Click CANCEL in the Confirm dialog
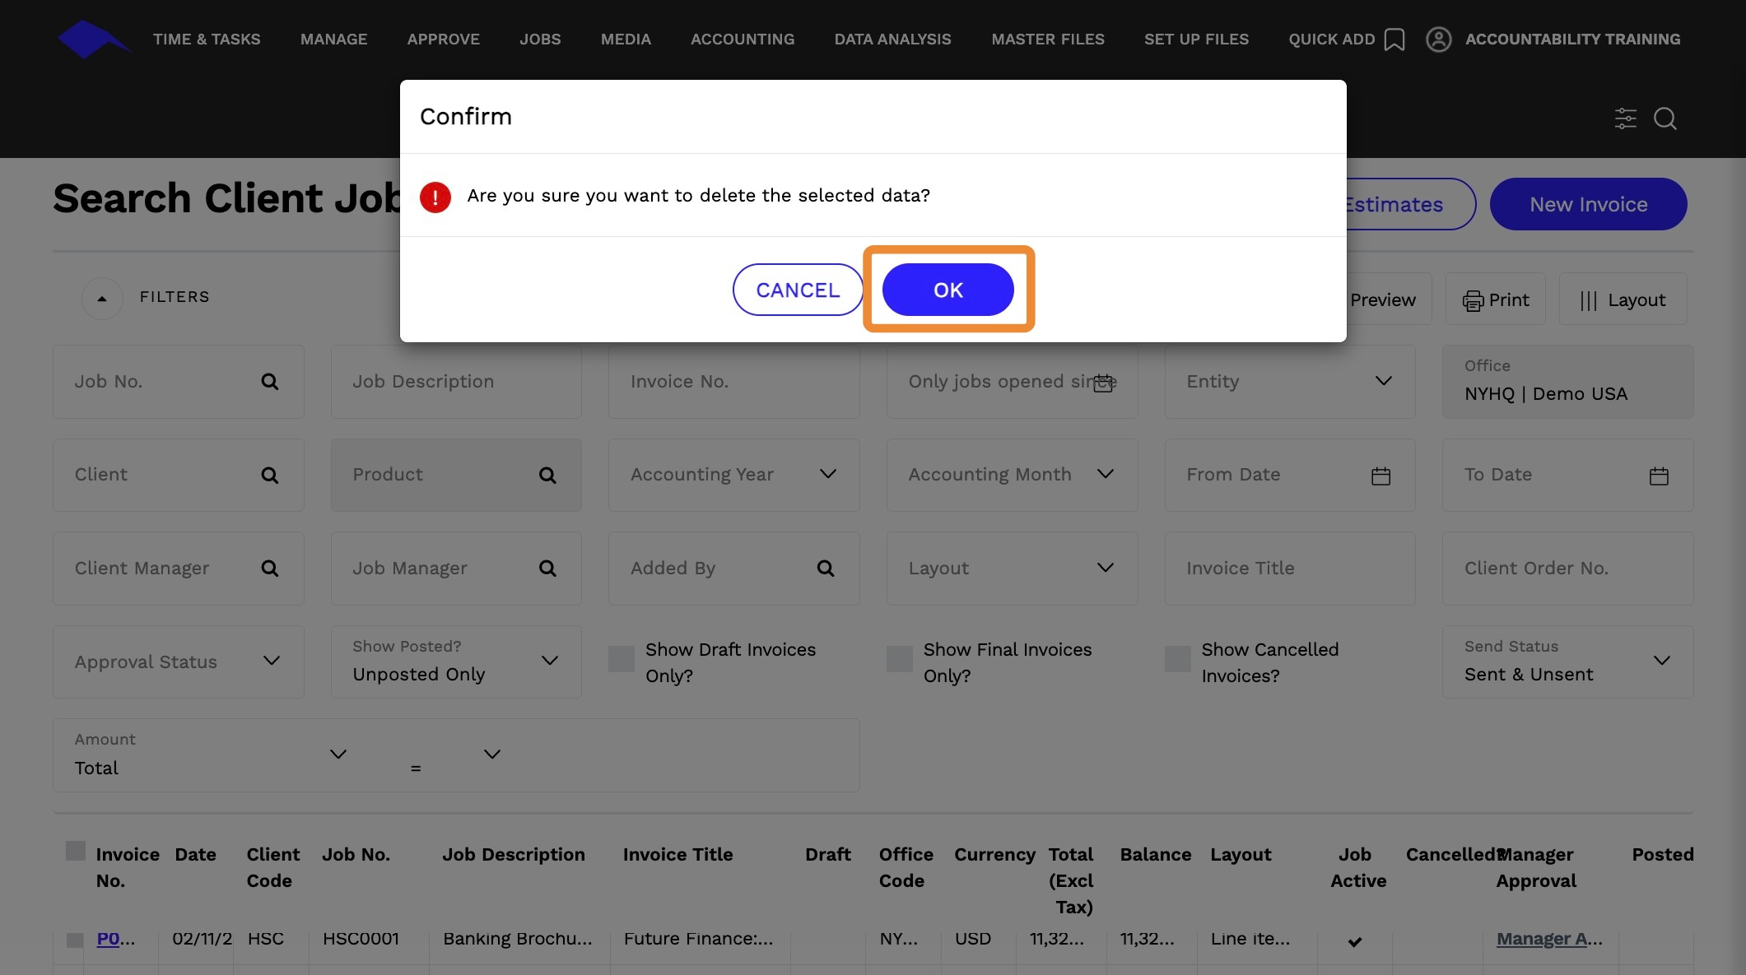Viewport: 1746px width, 975px height. pos(797,290)
